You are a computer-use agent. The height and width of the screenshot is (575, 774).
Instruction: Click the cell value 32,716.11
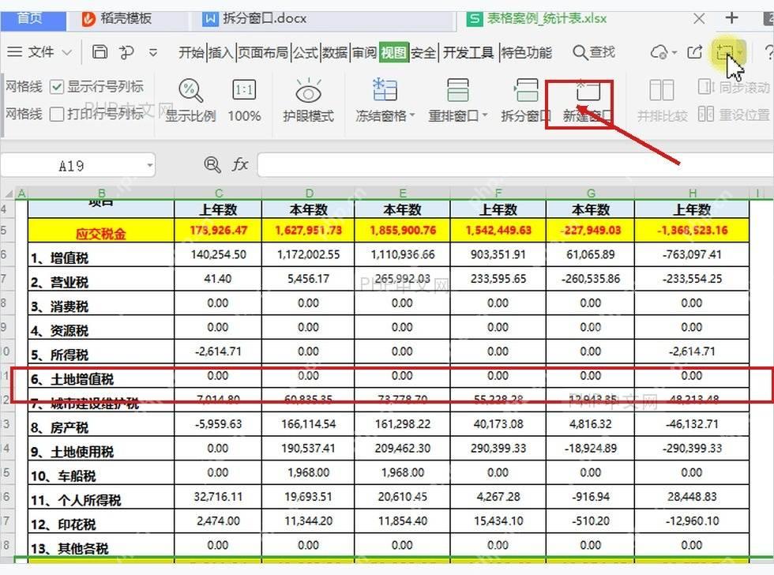218,497
